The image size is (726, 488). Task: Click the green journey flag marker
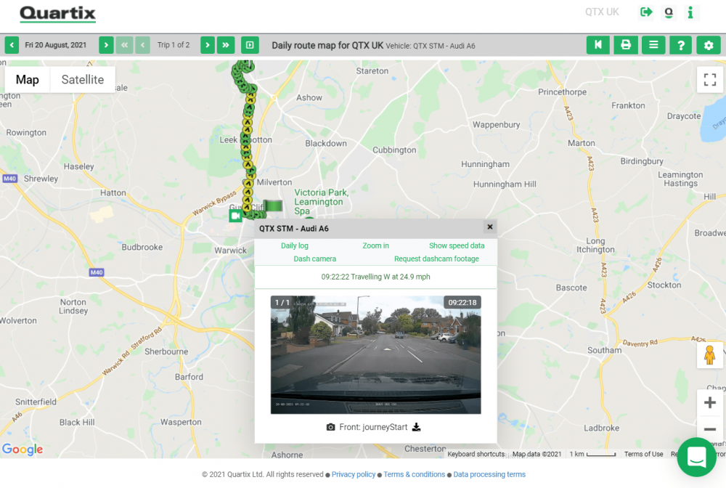pyautogui.click(x=272, y=206)
